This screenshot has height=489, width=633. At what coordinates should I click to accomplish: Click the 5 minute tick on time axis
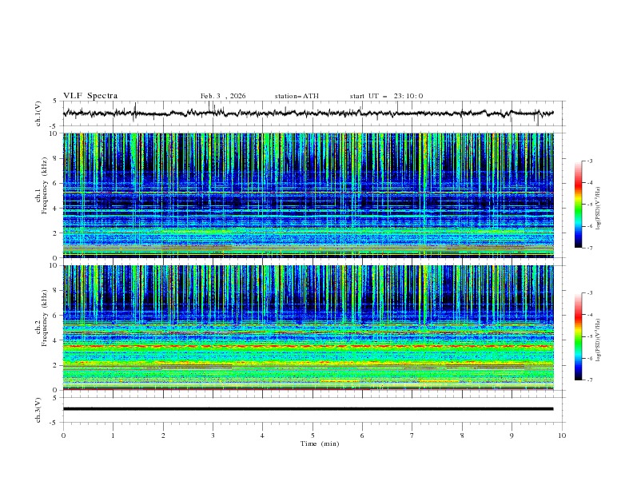(x=313, y=435)
